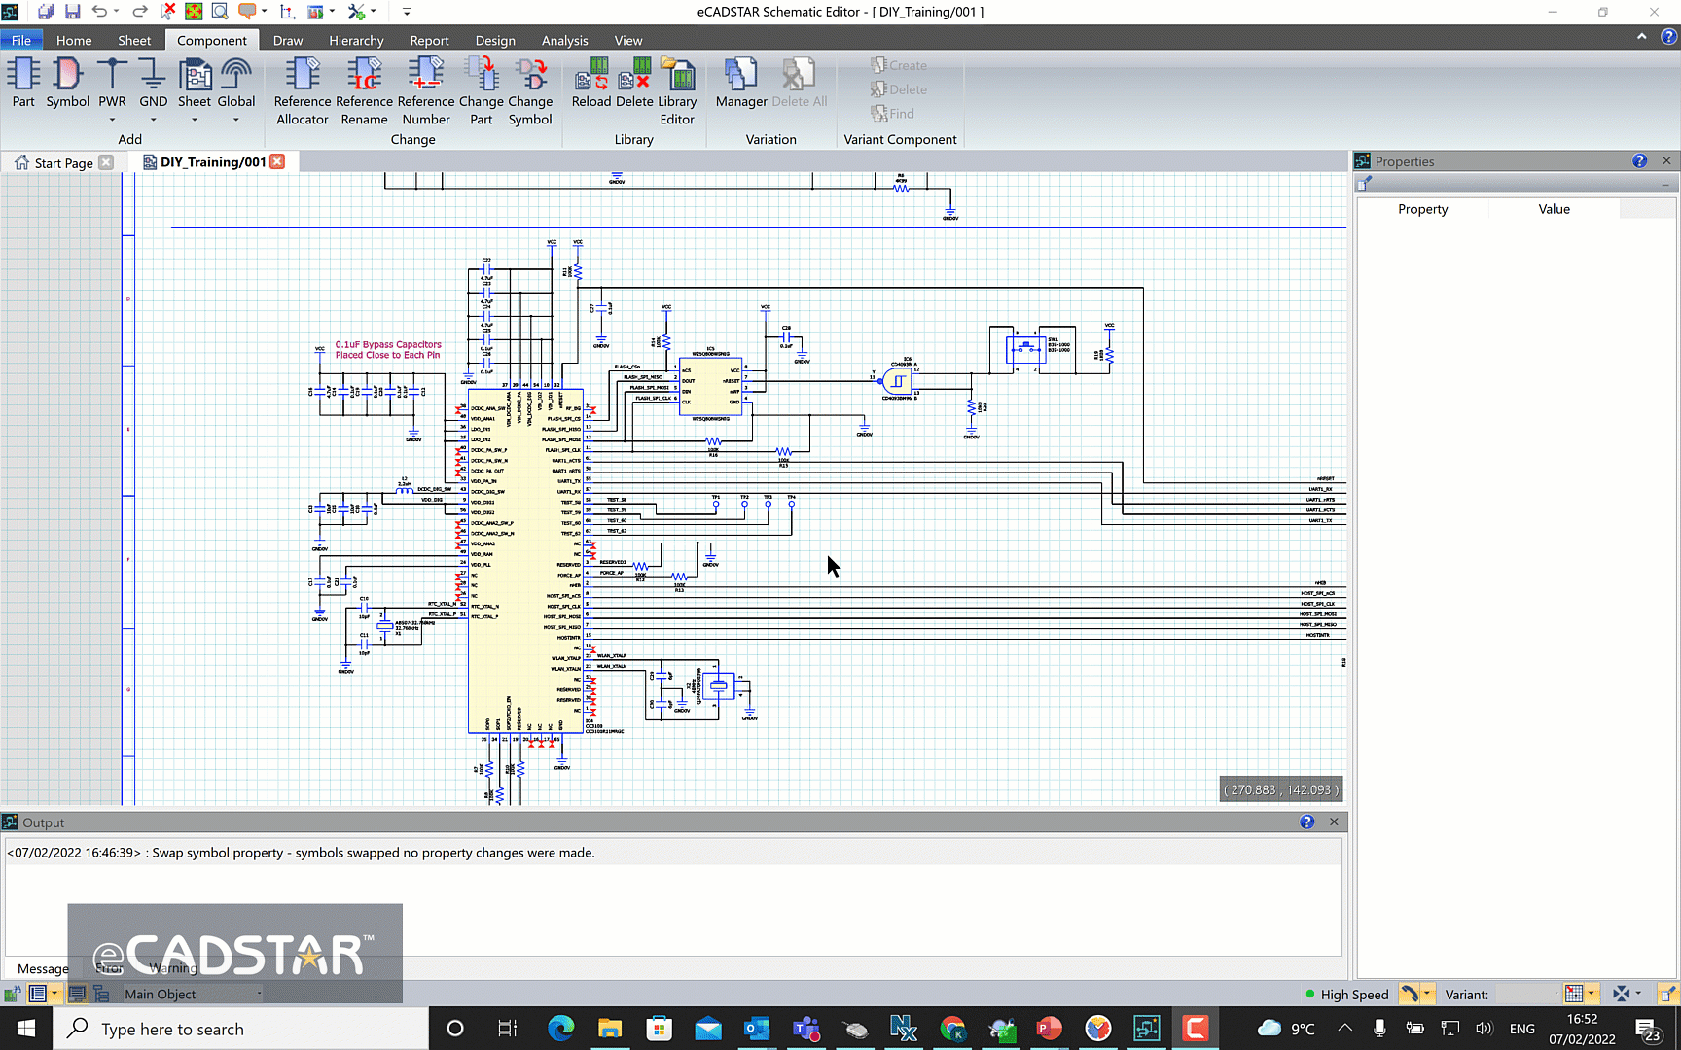
Task: Click the magnifier zoom area icon
Action: (220, 12)
